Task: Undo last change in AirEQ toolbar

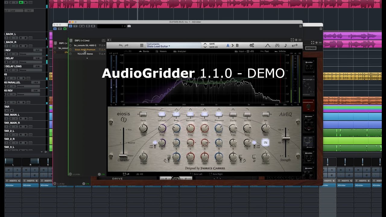Action: click(121, 46)
